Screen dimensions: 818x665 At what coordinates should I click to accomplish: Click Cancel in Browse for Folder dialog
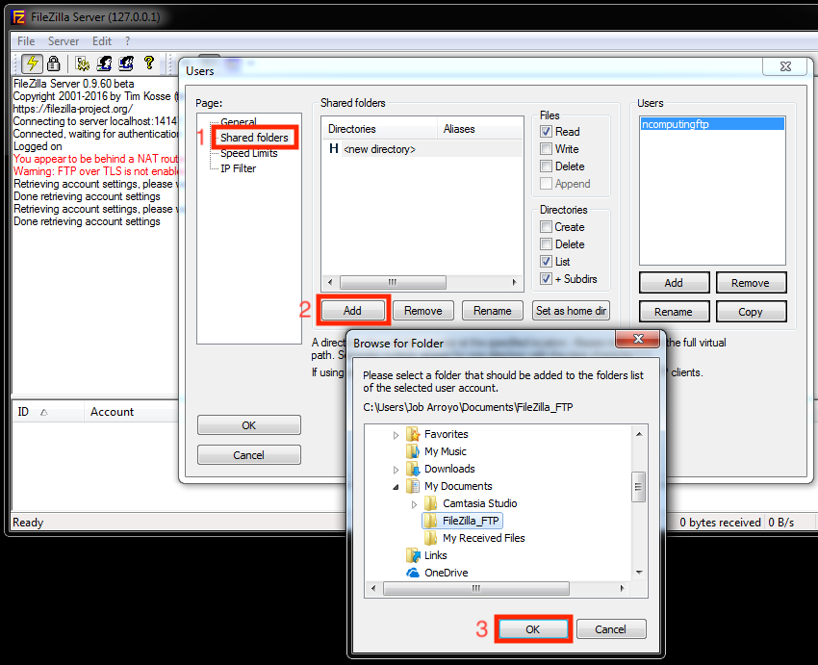(x=611, y=629)
